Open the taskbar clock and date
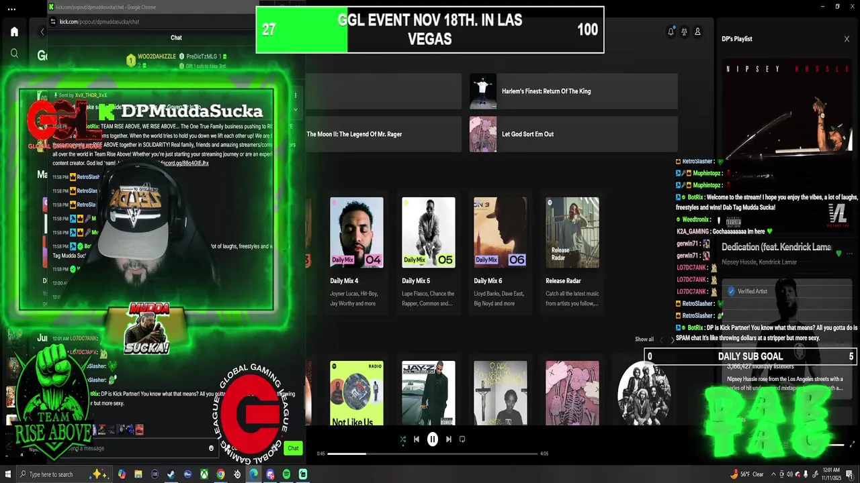Screen dimensions: 860x483 (x=831, y=474)
